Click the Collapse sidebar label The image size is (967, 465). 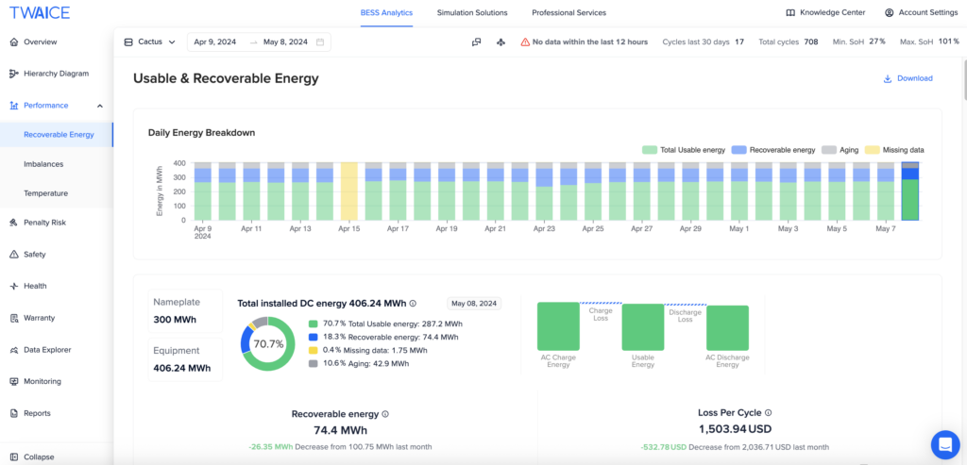tap(39, 457)
